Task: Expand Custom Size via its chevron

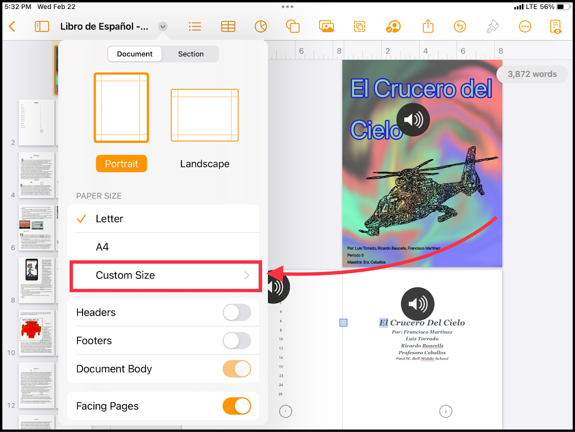Action: [247, 275]
